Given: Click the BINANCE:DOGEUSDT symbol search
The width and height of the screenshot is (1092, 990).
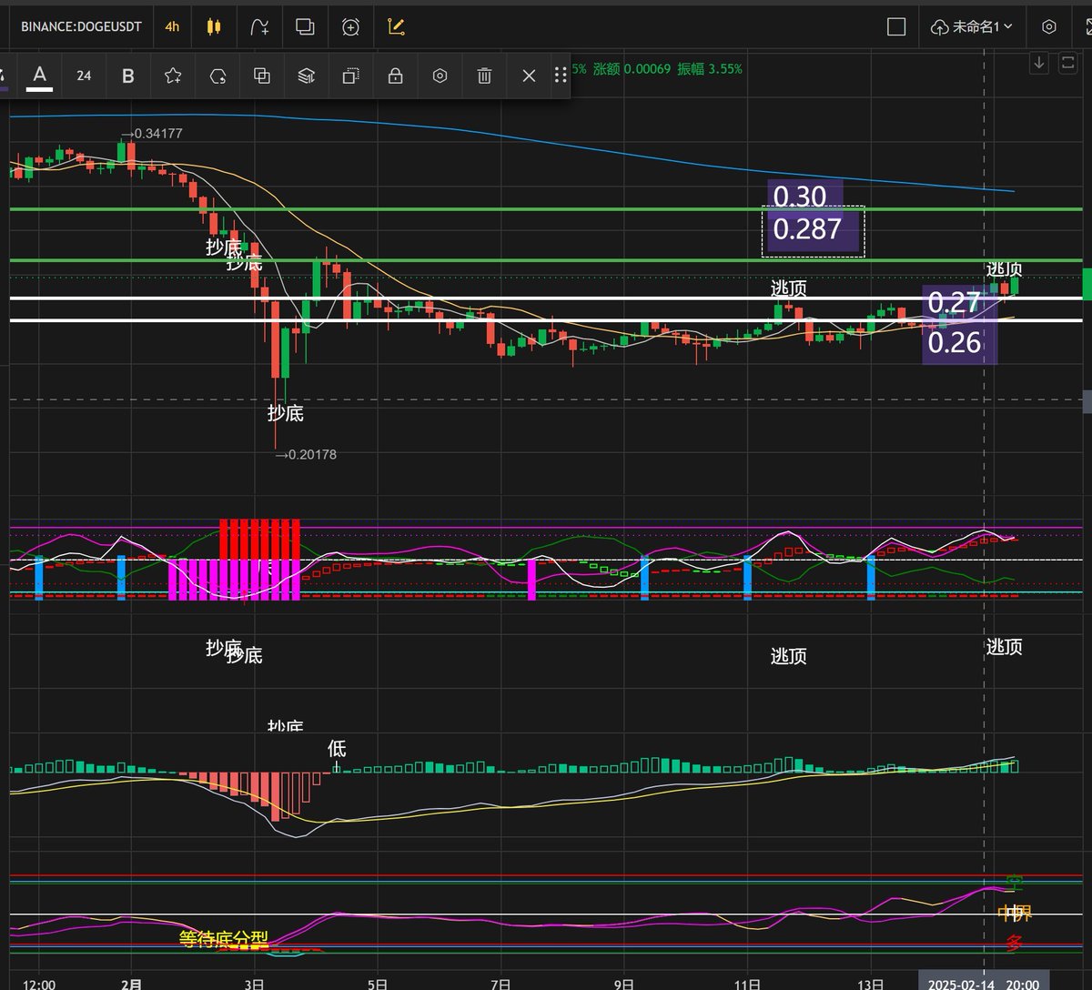Looking at the screenshot, I should click(x=81, y=26).
